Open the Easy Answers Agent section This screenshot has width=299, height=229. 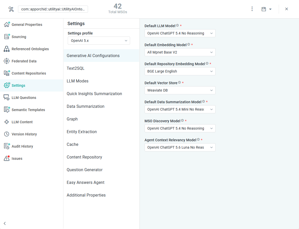tap(101, 183)
